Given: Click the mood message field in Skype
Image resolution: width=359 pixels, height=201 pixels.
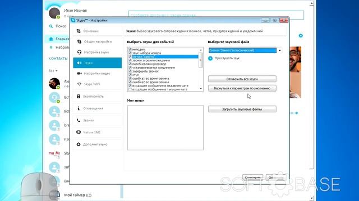Looking at the screenshot, I should coord(216,15).
